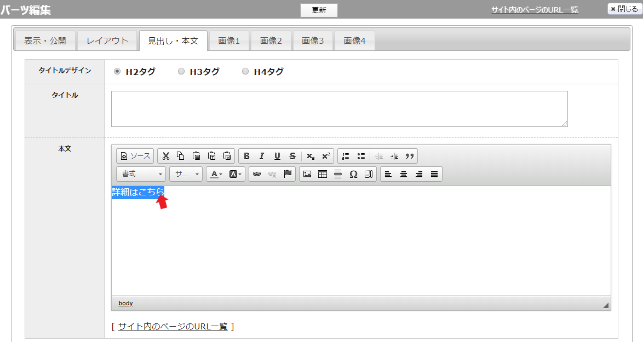This screenshot has width=643, height=342.
Task: Insert a numbered list
Action: [346, 156]
